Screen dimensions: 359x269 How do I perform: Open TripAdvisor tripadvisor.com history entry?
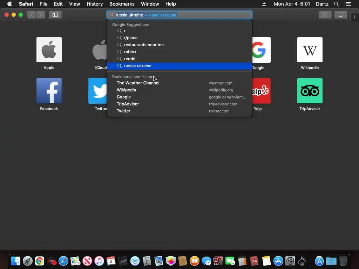point(179,104)
